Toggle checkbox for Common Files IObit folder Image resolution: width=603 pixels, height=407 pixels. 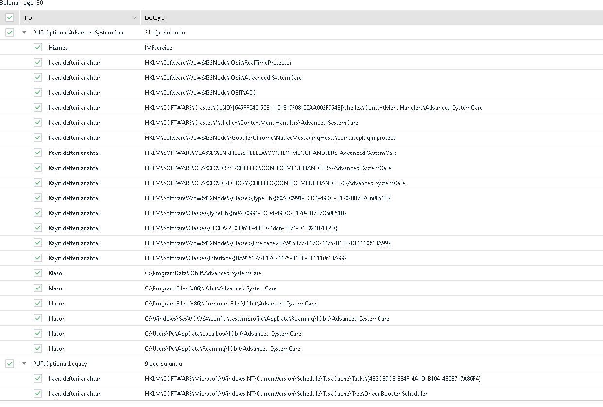(38, 304)
